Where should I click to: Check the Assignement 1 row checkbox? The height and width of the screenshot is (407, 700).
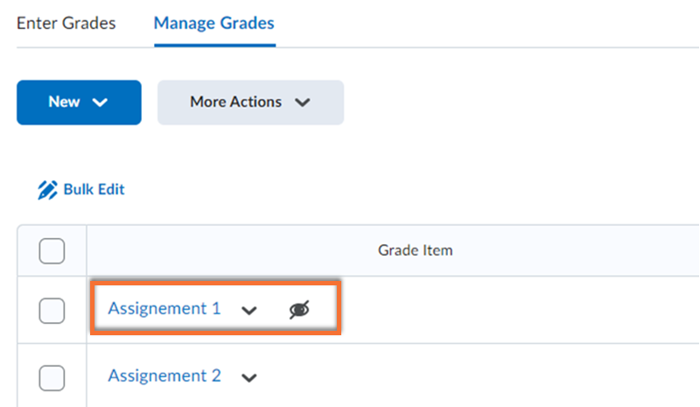tap(52, 309)
